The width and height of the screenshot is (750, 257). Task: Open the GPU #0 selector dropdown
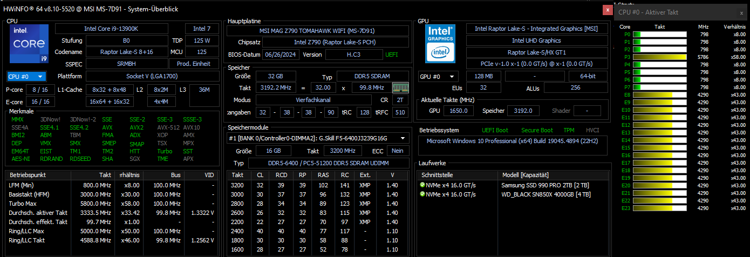point(439,76)
